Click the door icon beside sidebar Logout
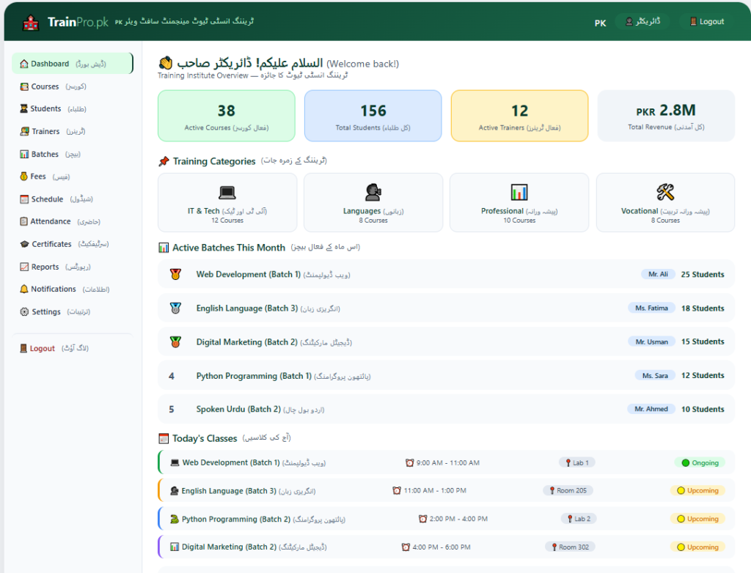The height and width of the screenshot is (573, 751). (23, 349)
